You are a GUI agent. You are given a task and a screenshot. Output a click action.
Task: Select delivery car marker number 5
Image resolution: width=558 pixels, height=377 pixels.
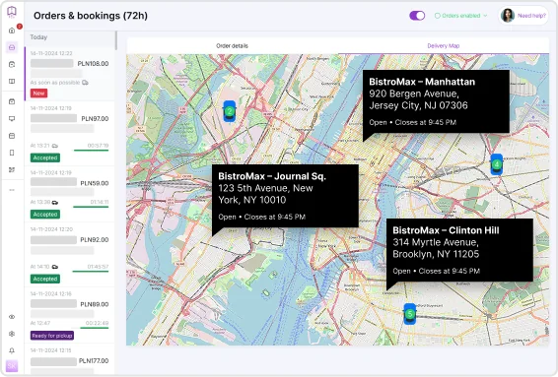point(410,314)
